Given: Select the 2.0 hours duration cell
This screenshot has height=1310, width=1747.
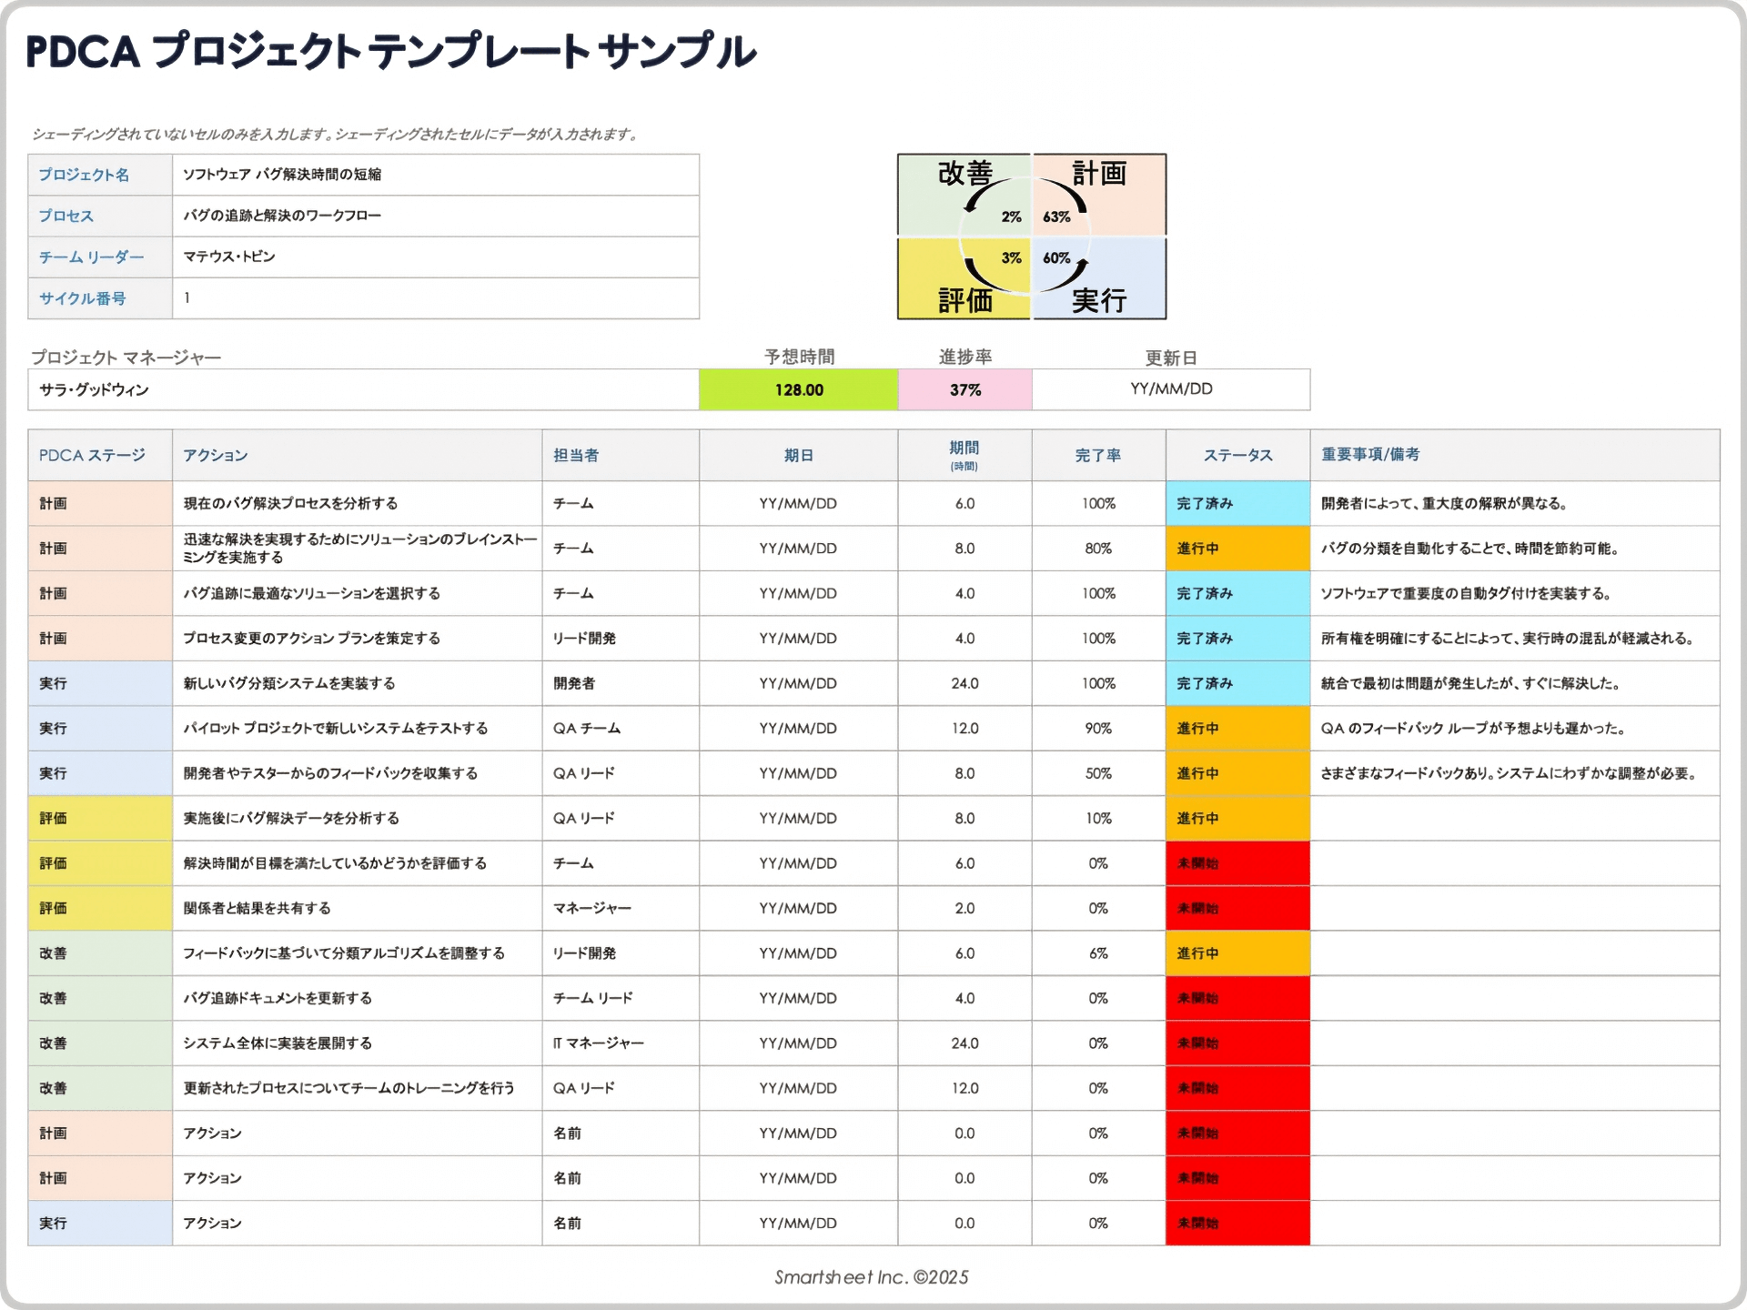Looking at the screenshot, I should 964,908.
